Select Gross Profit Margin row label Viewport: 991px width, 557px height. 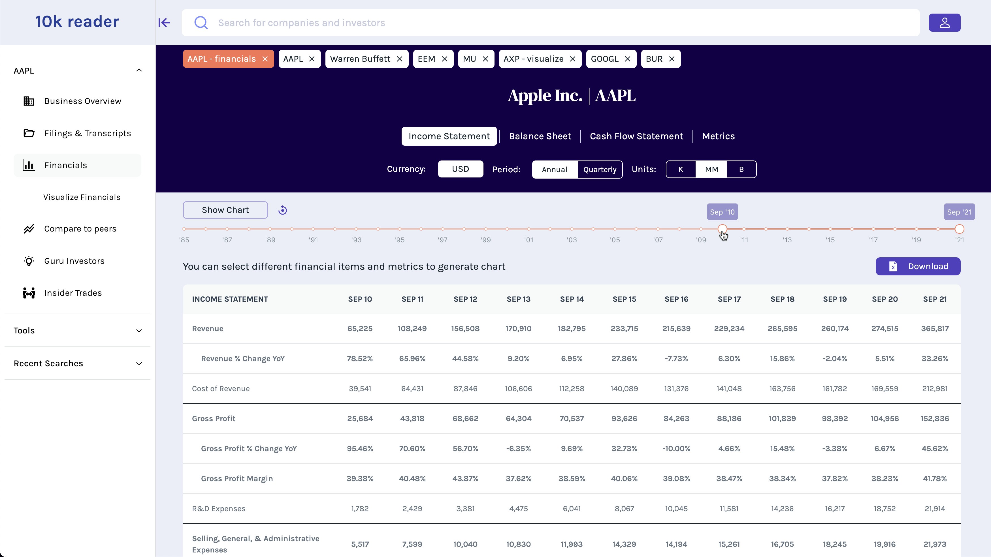(237, 479)
